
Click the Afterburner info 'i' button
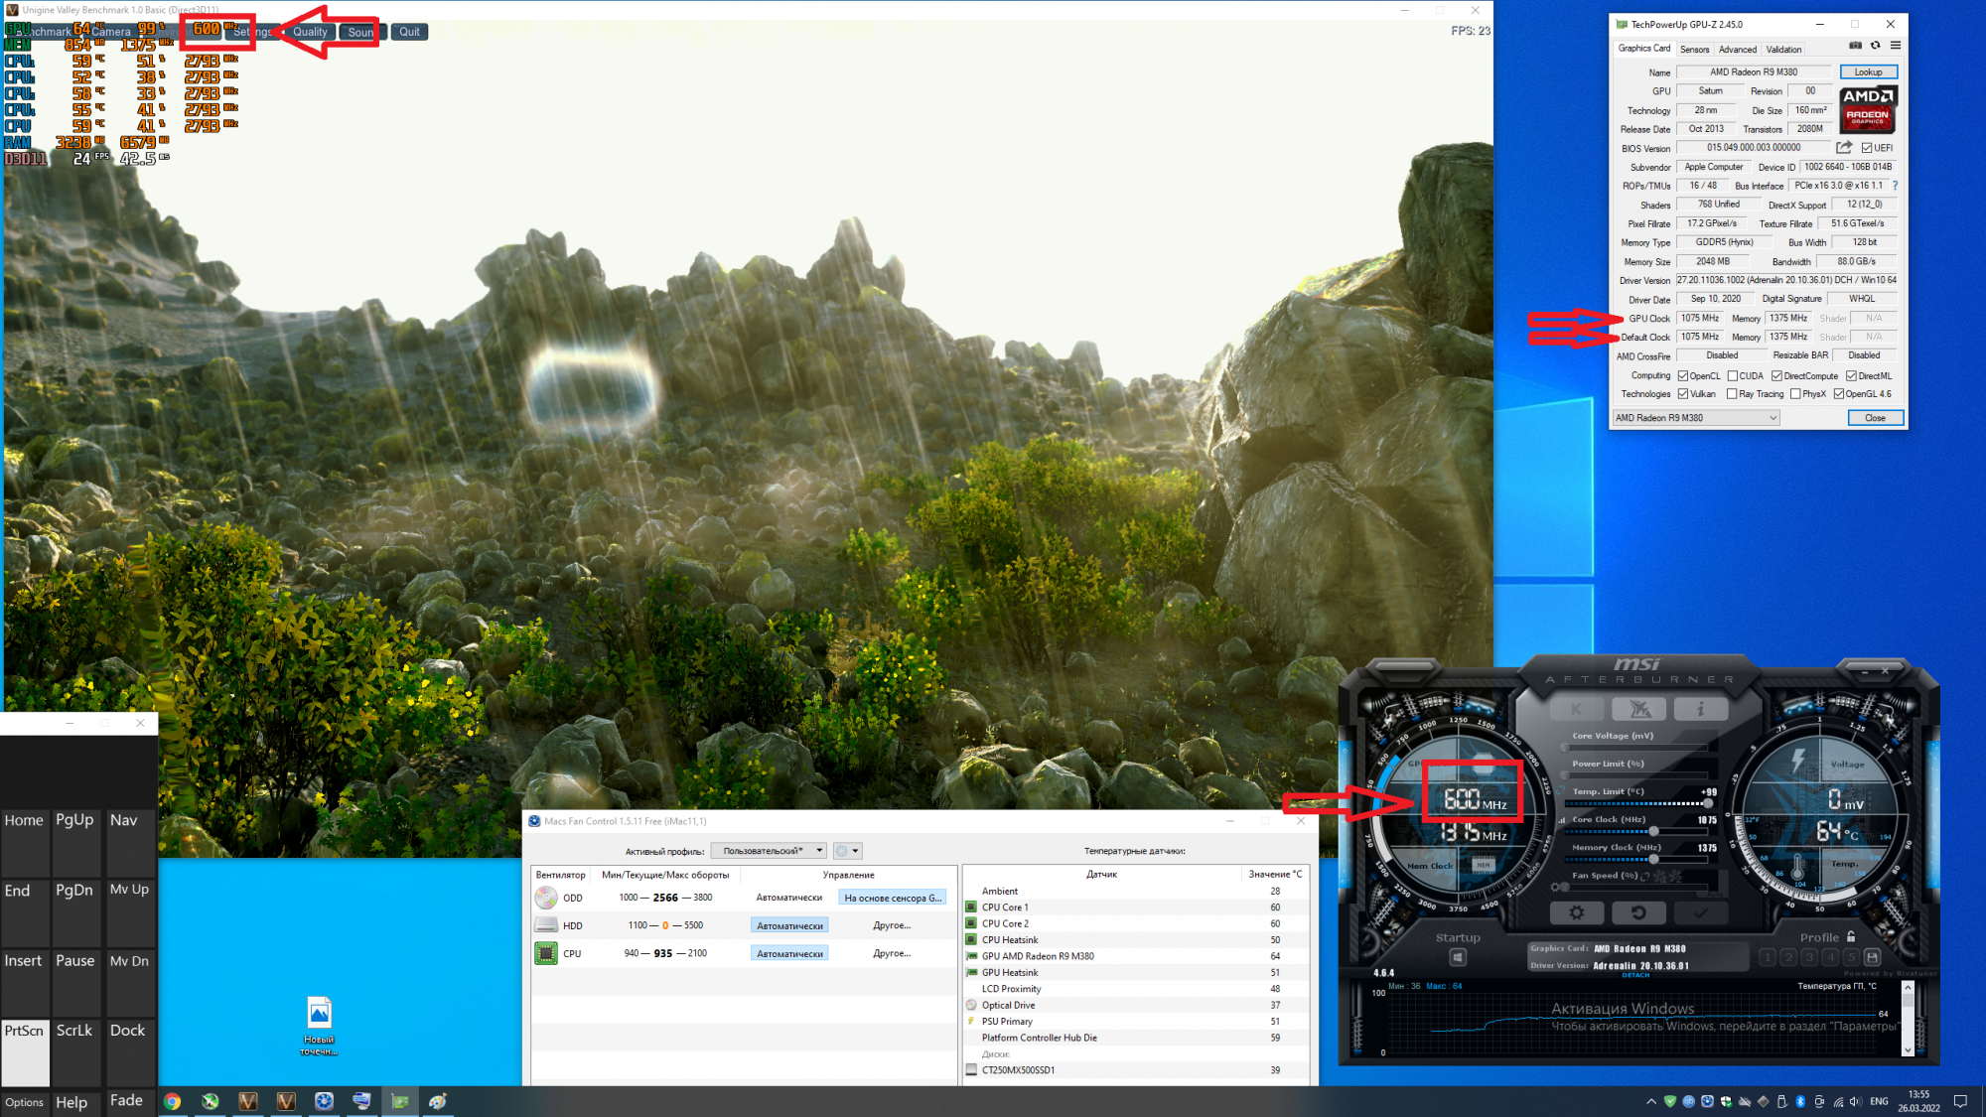point(1700,709)
